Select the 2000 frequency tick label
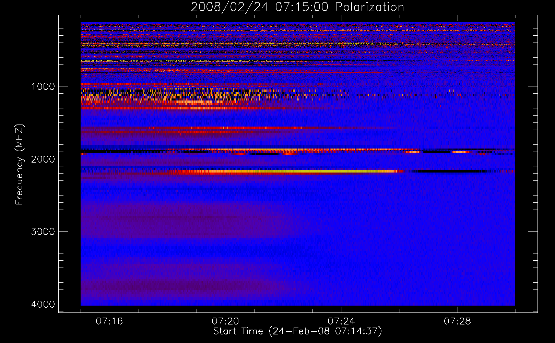This screenshot has height=343, width=555. coord(43,159)
